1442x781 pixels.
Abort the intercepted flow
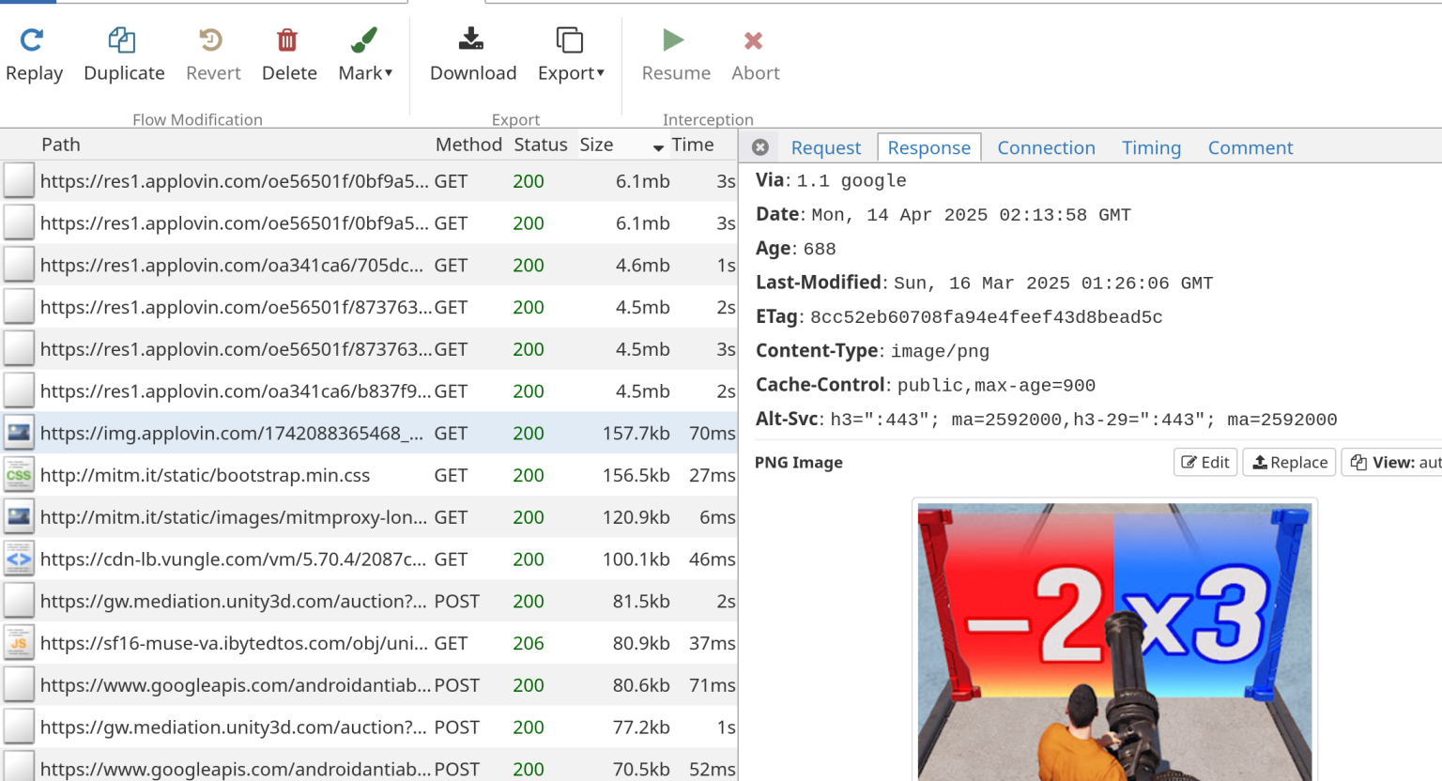pos(754,52)
